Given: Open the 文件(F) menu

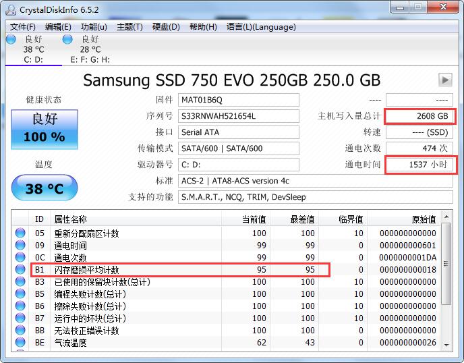Looking at the screenshot, I should [x=23, y=27].
